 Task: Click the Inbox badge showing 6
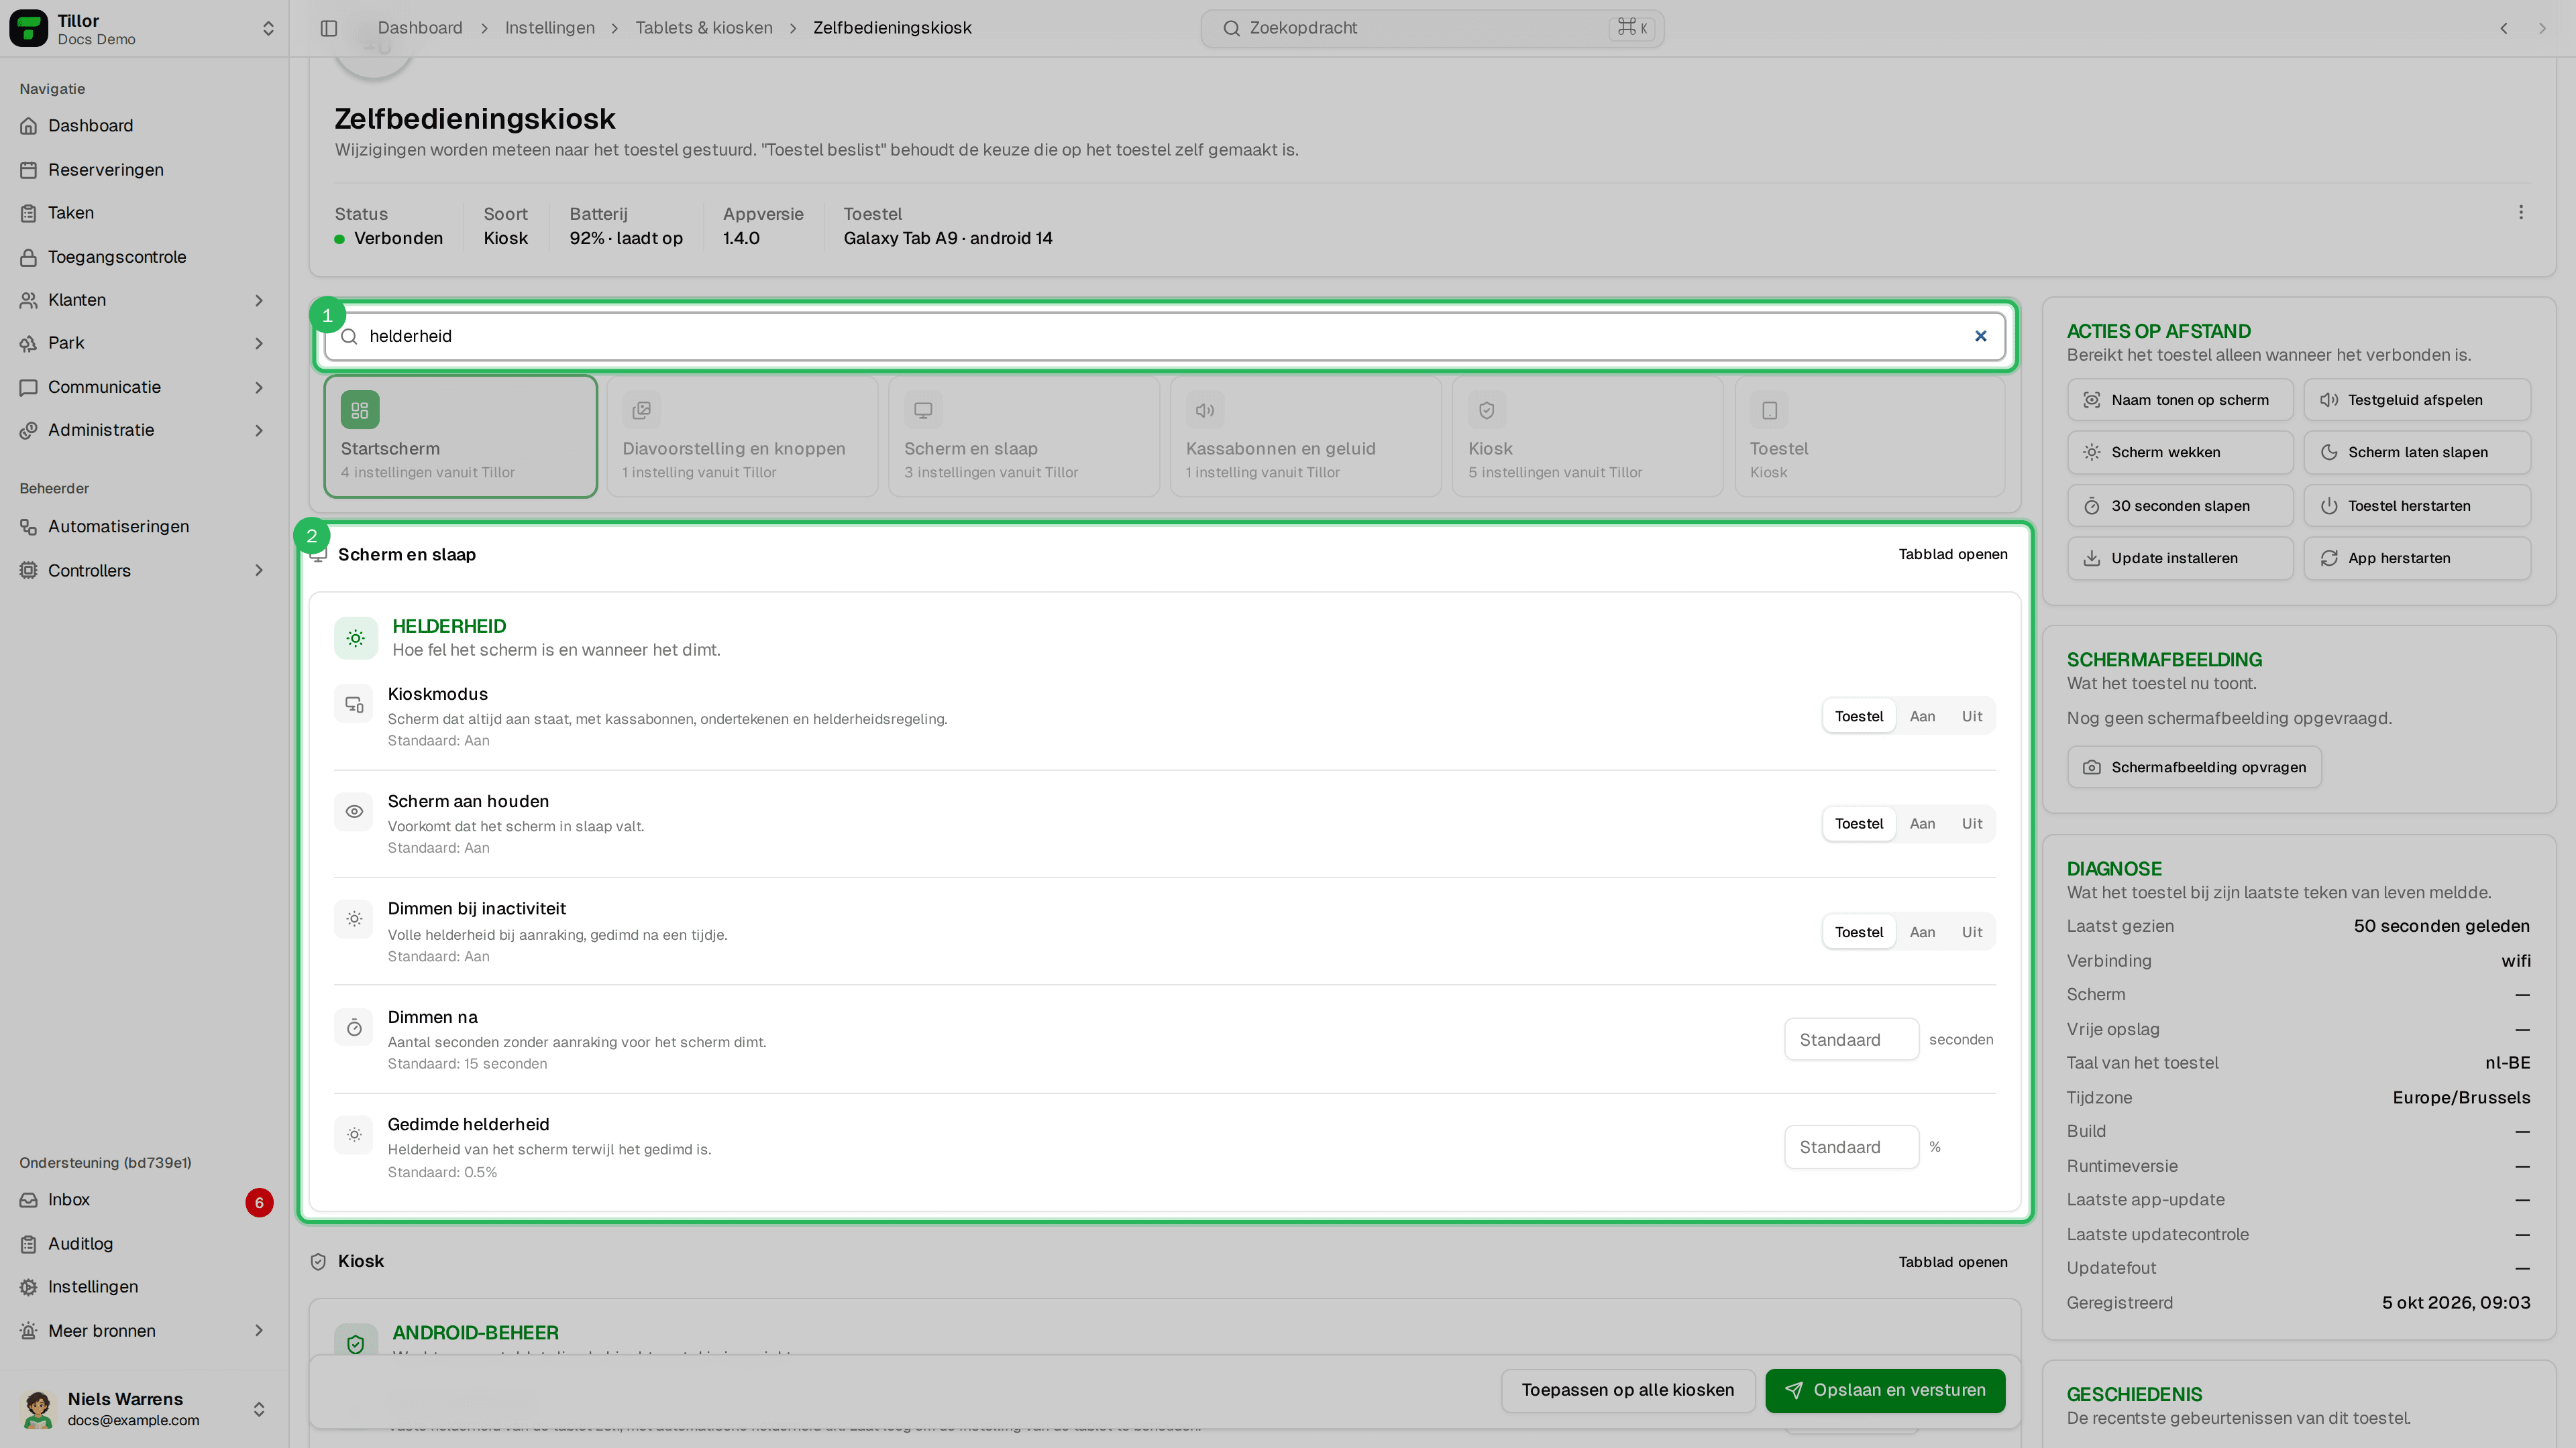click(259, 1202)
